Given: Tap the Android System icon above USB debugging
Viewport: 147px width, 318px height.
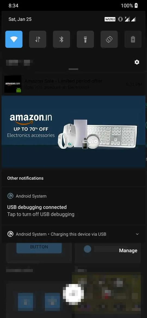Looking at the screenshot, I should pos(10,196).
